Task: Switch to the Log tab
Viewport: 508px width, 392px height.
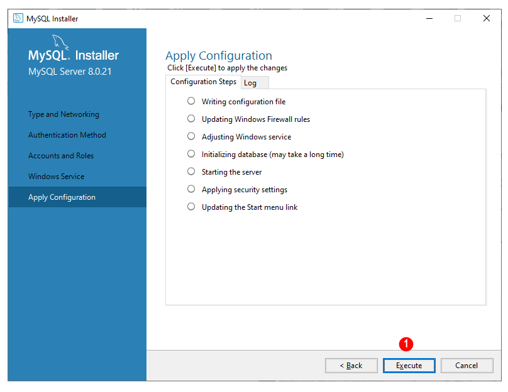Action: point(255,83)
